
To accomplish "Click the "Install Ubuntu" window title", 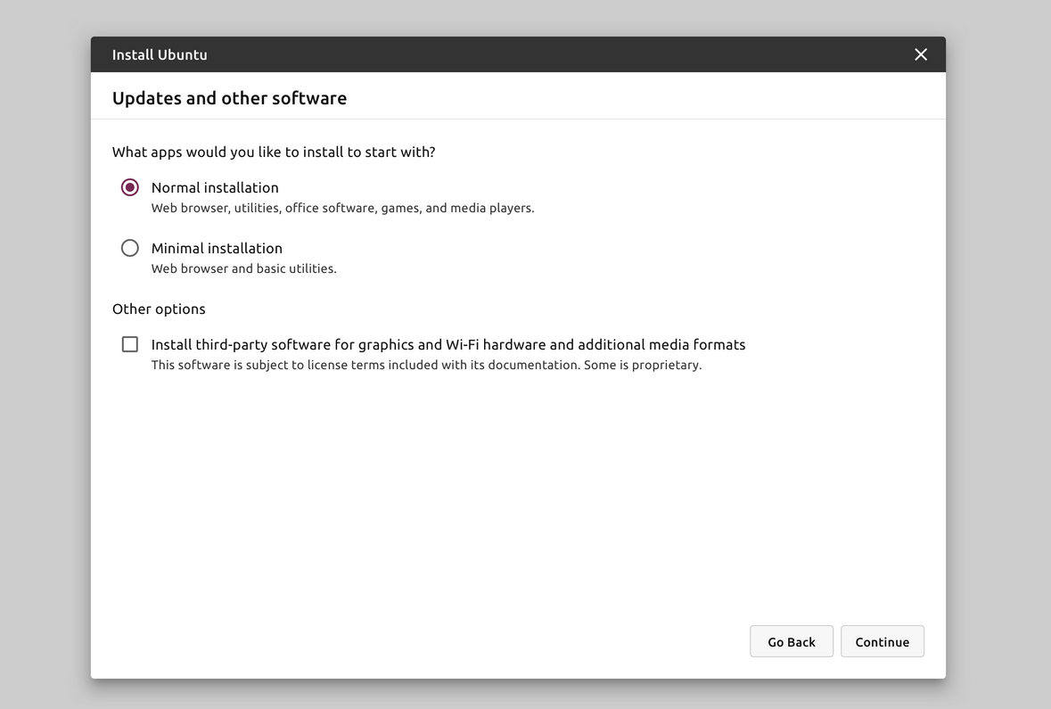I will click(160, 54).
